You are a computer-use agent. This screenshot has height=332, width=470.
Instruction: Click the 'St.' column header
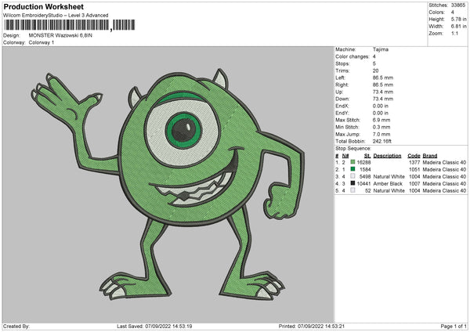(x=367, y=156)
